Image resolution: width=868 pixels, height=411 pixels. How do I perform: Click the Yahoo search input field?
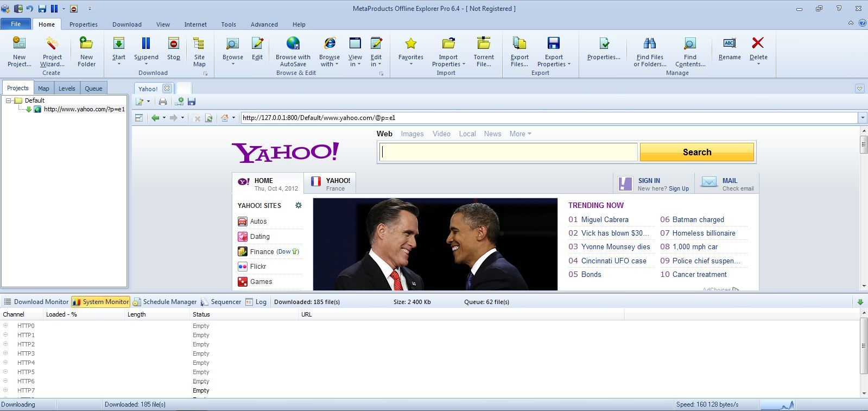[508, 152]
